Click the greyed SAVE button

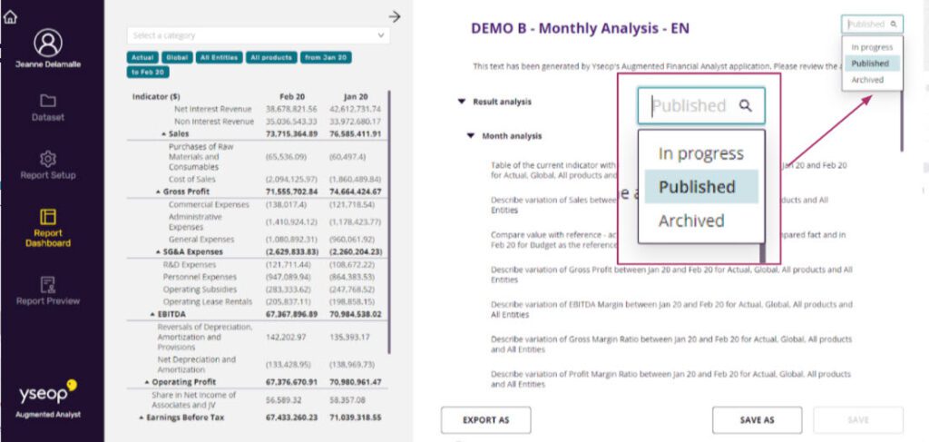[858, 420]
